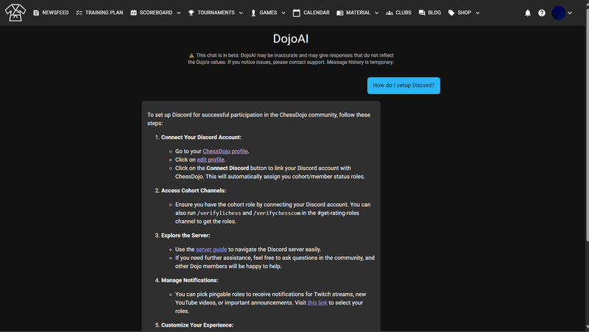
Task: Click the Calendar icon in navbar
Action: [296, 13]
